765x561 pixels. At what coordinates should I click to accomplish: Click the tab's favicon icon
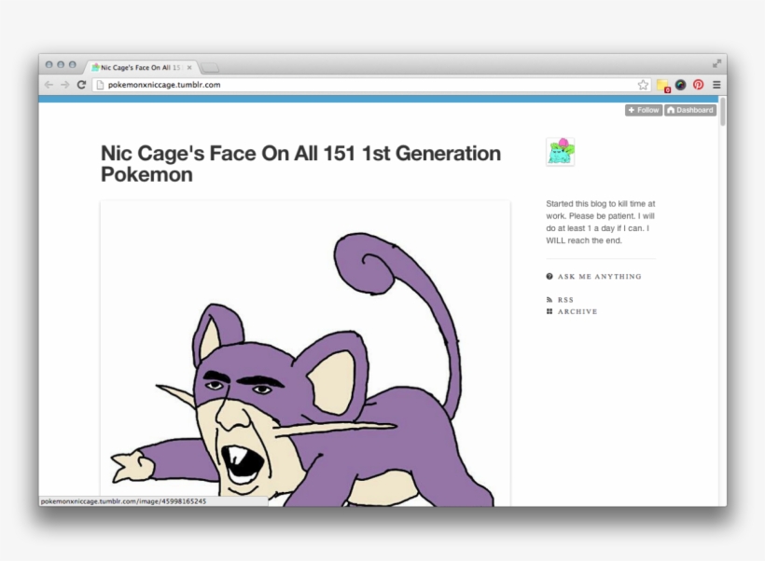point(95,68)
